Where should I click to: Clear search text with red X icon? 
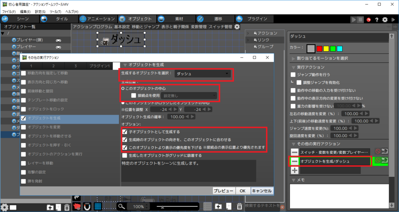[282, 207]
